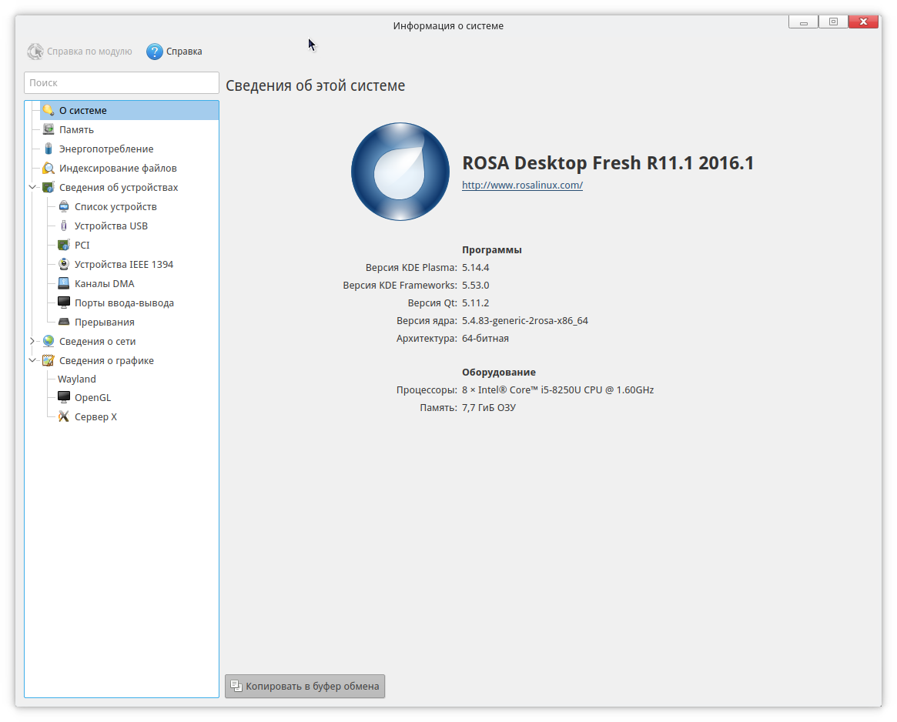Click the monitor icon beside Порты ввода-вывода
Viewport: 897px width, 722px height.
click(64, 303)
